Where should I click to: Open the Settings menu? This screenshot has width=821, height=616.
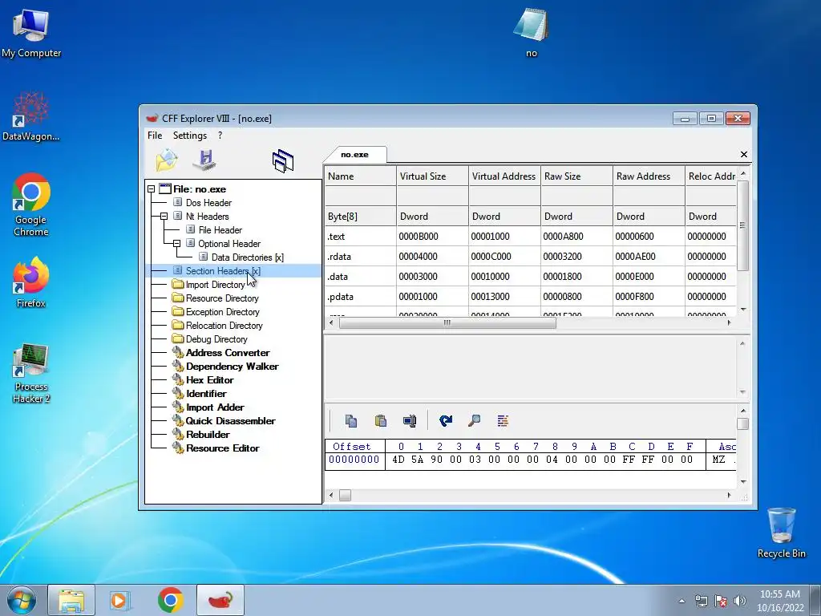(x=190, y=136)
